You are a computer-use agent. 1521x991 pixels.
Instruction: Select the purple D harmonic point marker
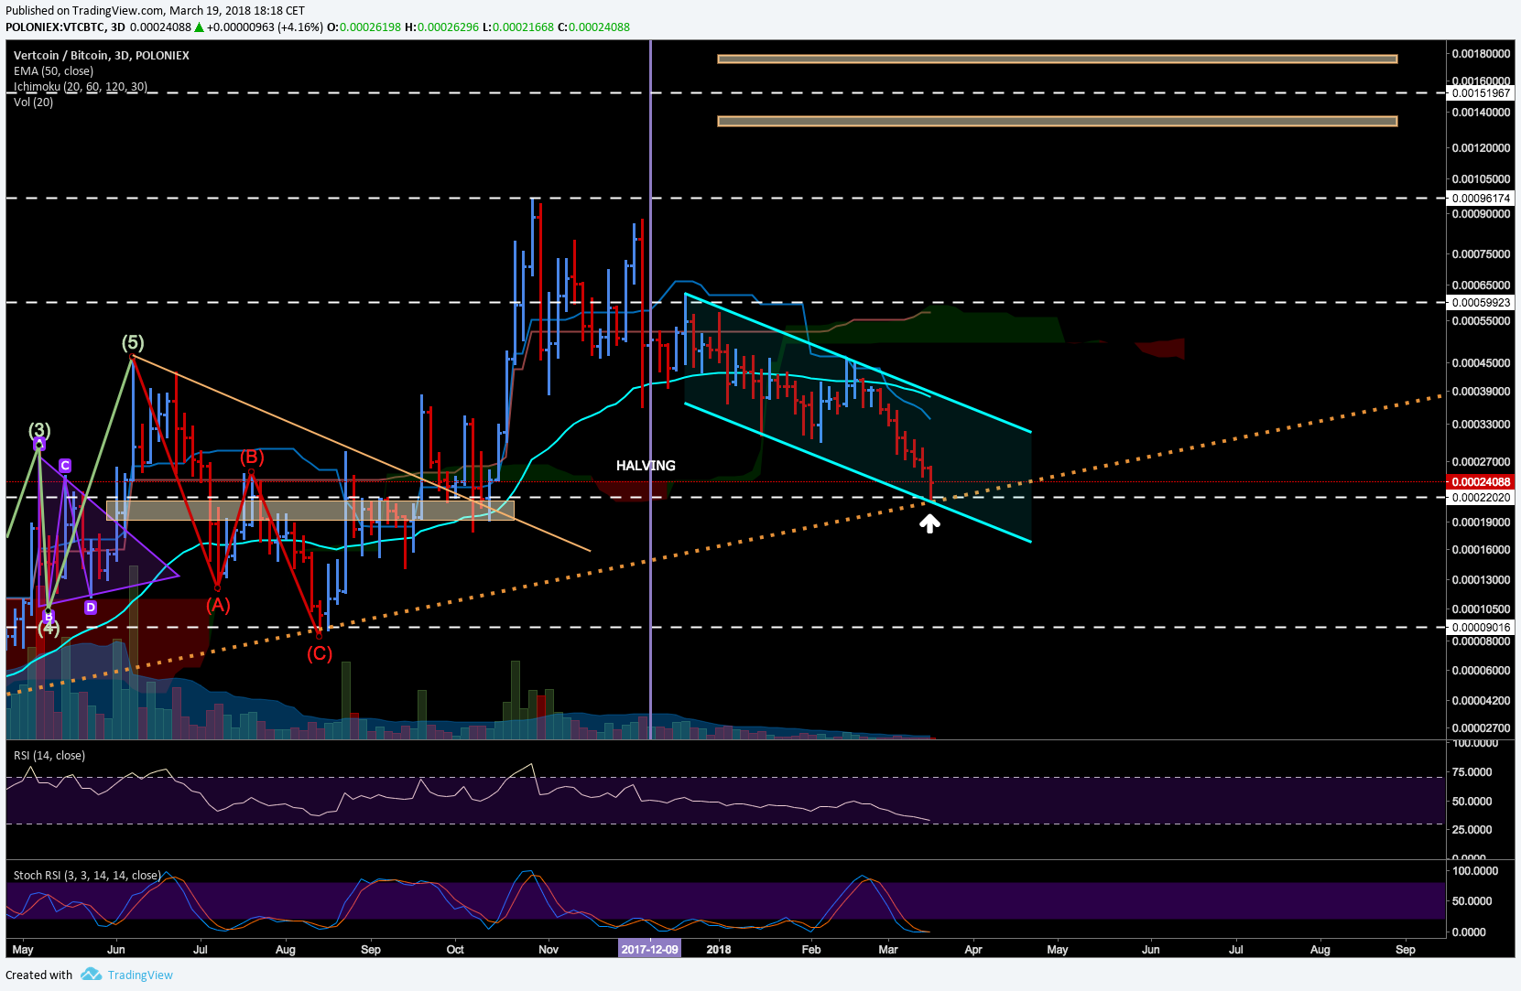pyautogui.click(x=91, y=607)
